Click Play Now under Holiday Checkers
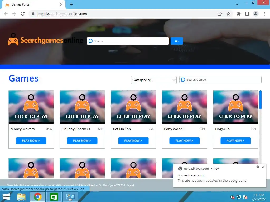This screenshot has height=202, width=270. 82,141
